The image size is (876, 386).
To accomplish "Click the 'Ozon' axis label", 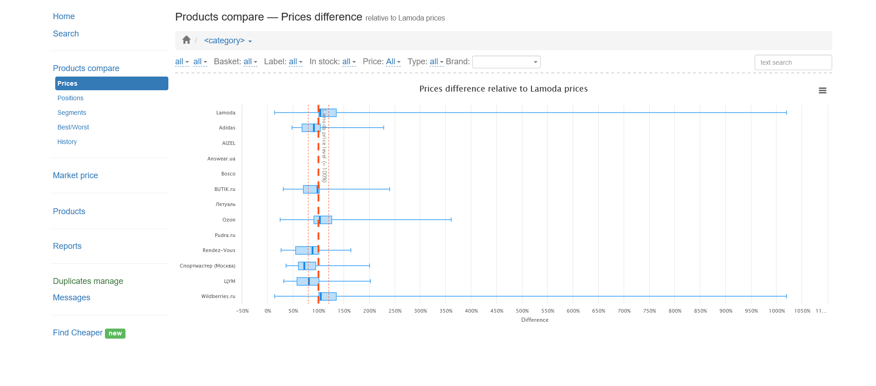I will click(x=229, y=220).
